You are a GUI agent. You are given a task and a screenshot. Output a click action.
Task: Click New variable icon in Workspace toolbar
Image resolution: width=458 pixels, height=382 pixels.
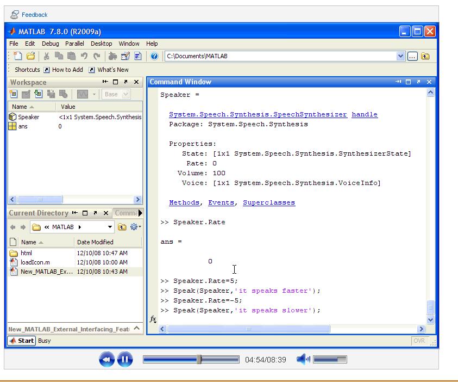[x=12, y=94]
